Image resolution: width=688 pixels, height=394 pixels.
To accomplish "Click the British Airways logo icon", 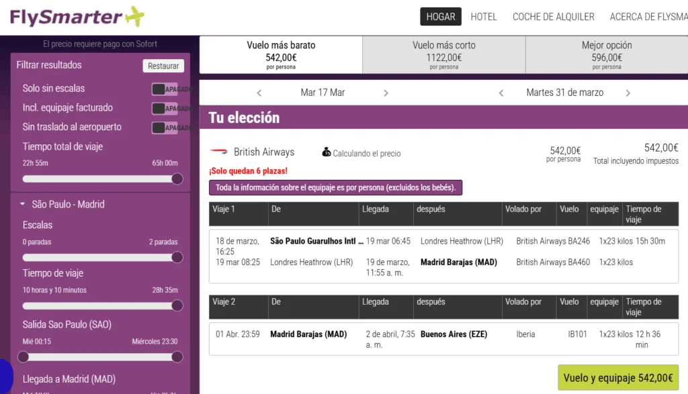I will 219,152.
